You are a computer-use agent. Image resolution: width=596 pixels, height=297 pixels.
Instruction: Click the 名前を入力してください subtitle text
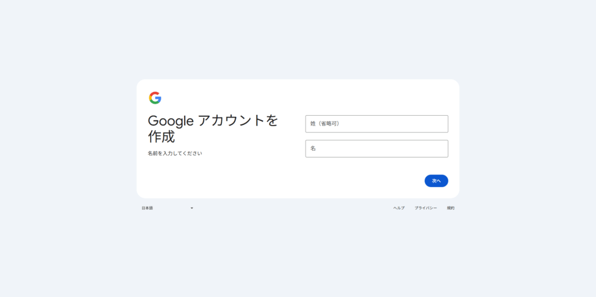tap(175, 153)
